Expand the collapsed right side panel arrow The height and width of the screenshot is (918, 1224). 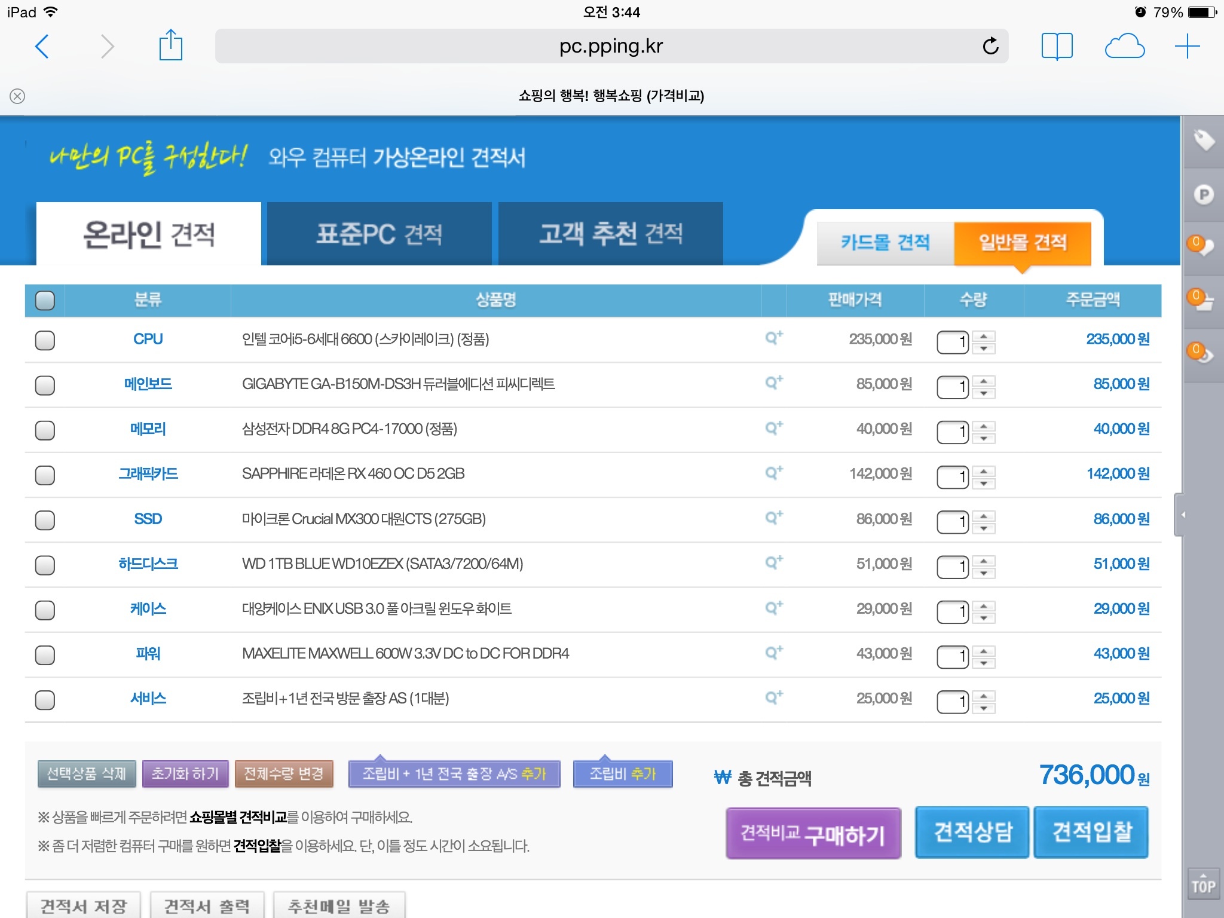1182,515
